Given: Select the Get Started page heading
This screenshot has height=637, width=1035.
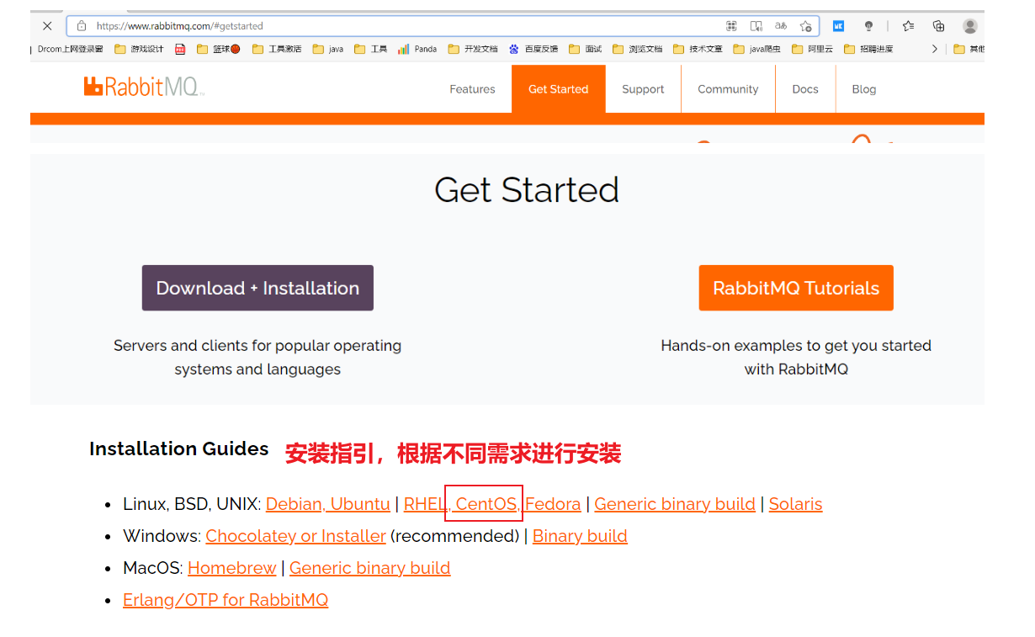Looking at the screenshot, I should tap(527, 190).
